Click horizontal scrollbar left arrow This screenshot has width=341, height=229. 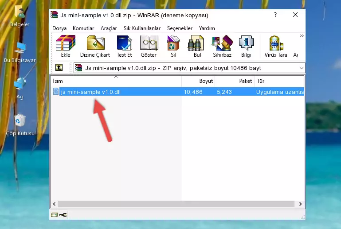tap(54, 204)
